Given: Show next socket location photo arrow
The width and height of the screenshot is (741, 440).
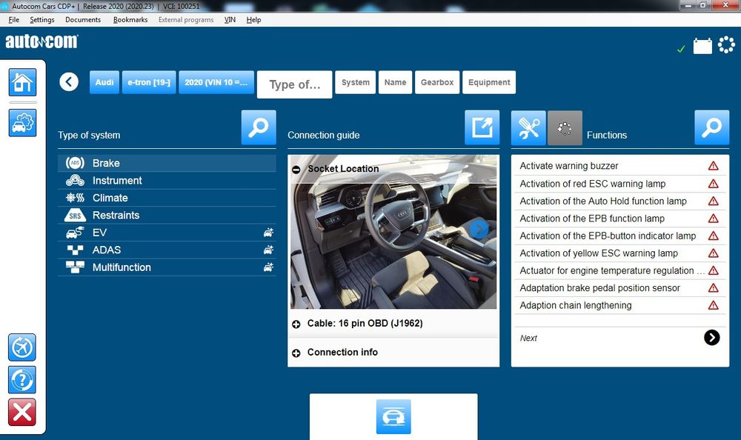Looking at the screenshot, I should click(479, 229).
